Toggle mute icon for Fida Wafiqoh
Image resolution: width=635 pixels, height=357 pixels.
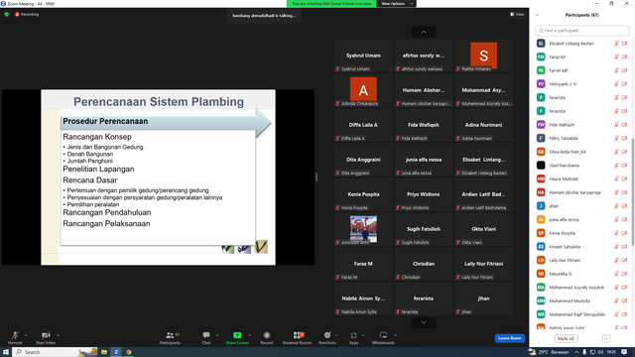click(x=616, y=125)
